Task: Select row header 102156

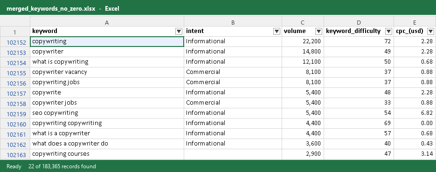Action: coord(15,83)
